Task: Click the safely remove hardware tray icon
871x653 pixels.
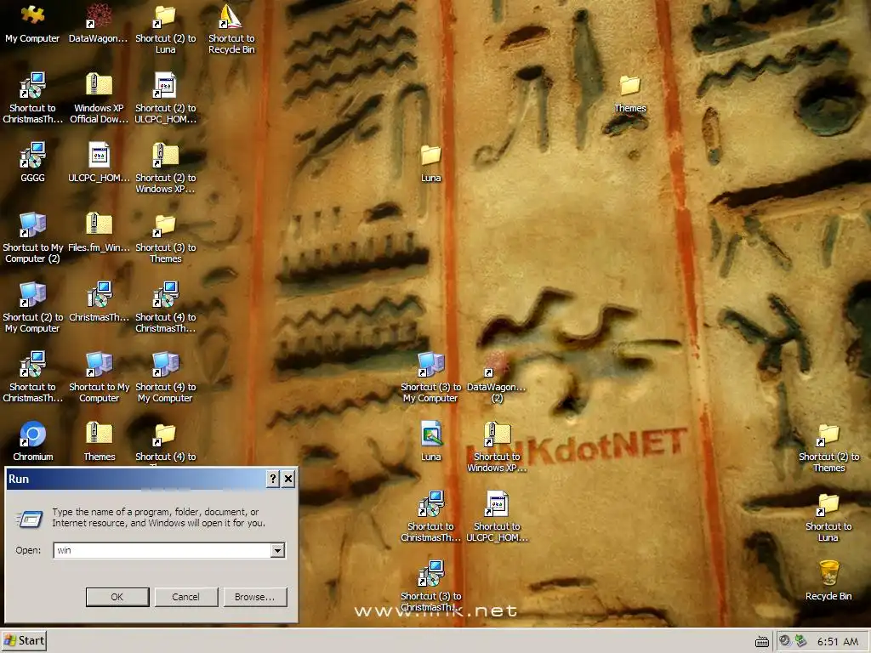Action: 800,641
